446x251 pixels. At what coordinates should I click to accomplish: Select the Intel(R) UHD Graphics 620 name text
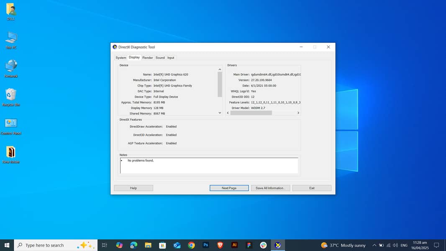[x=171, y=74]
